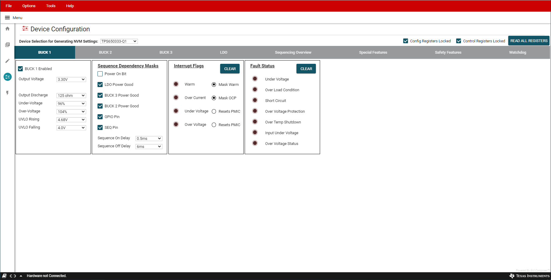Image resolution: width=551 pixels, height=280 pixels.
Task: Click the log book icon in status bar
Action: 4,276
